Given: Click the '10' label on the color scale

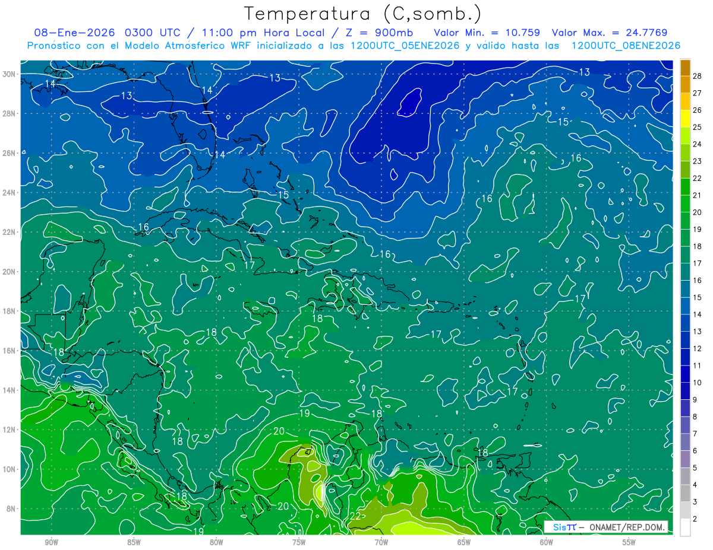Looking at the screenshot, I should [x=698, y=383].
